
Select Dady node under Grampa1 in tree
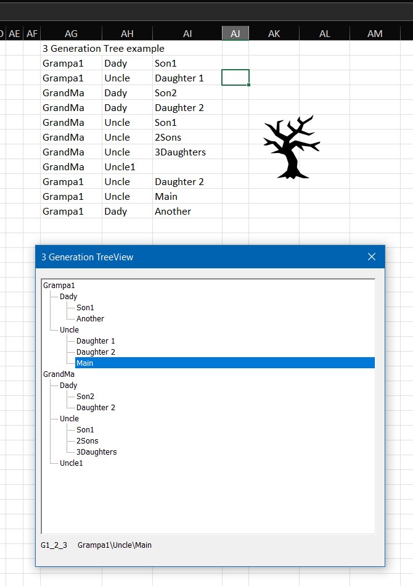point(68,297)
